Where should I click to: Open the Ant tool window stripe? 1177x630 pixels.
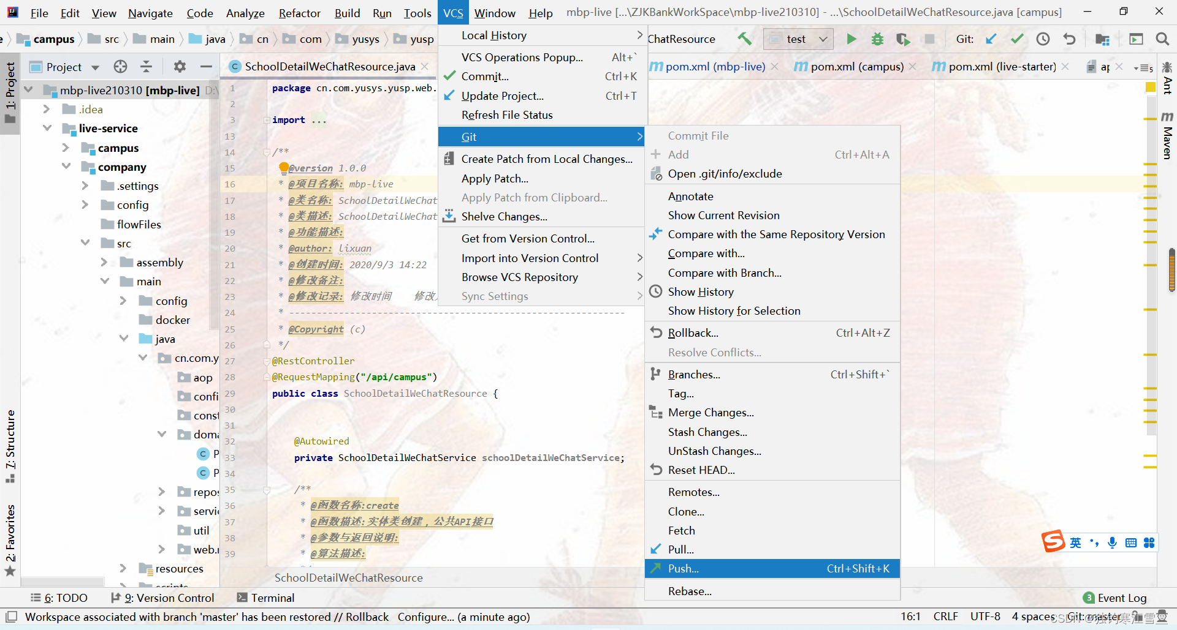click(1167, 78)
